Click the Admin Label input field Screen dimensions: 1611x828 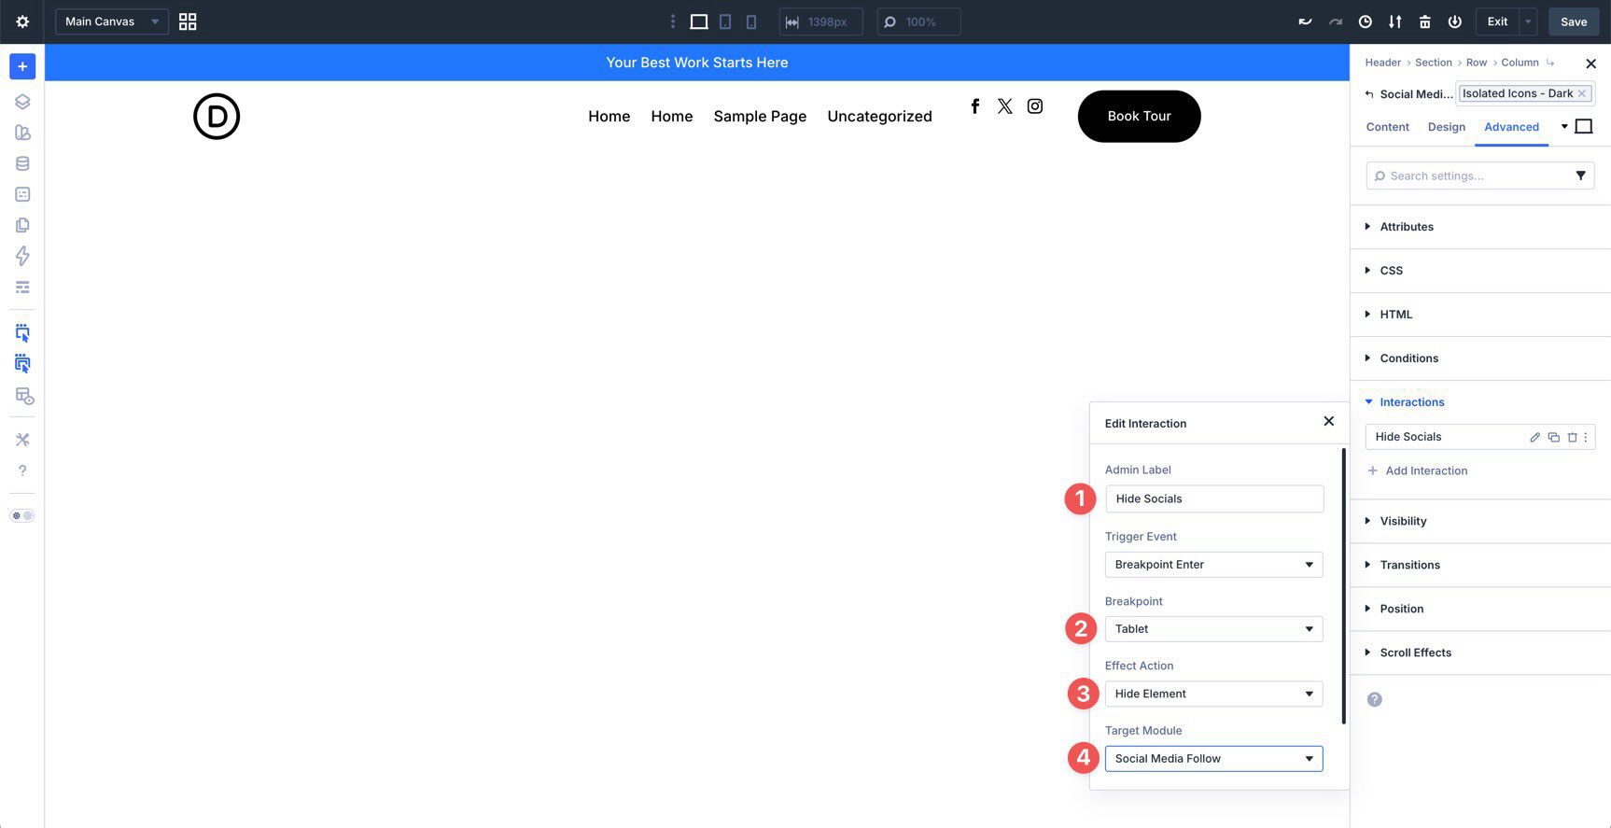click(x=1214, y=499)
